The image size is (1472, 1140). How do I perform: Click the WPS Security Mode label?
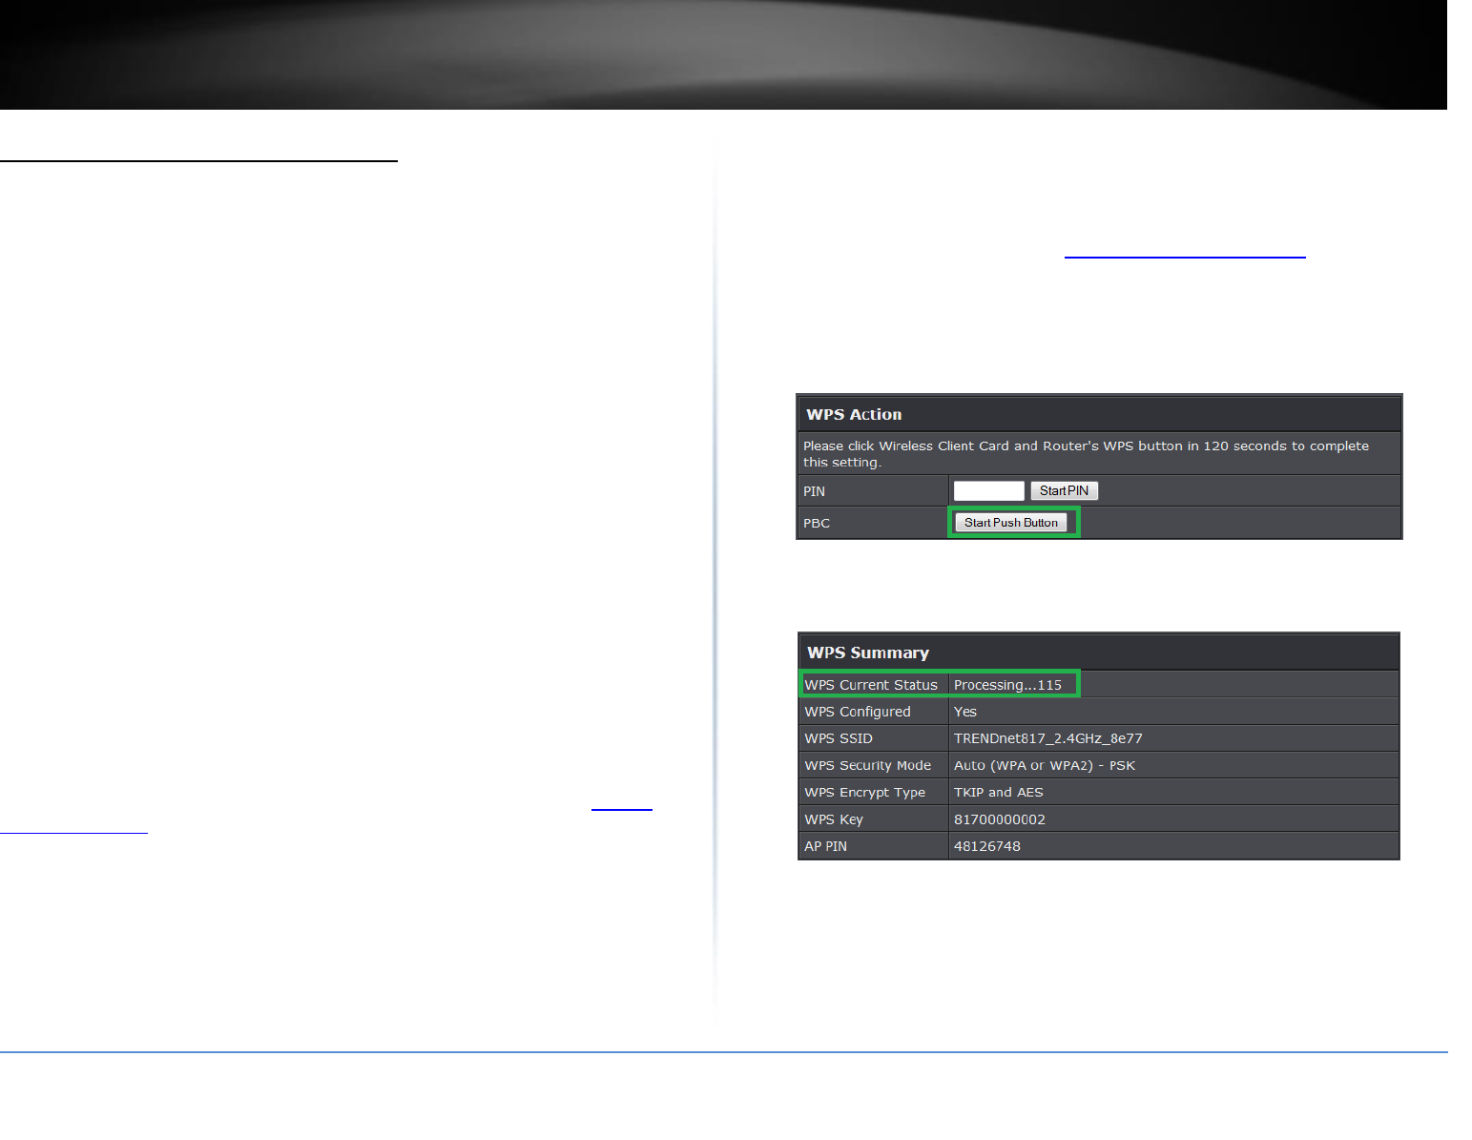click(868, 765)
